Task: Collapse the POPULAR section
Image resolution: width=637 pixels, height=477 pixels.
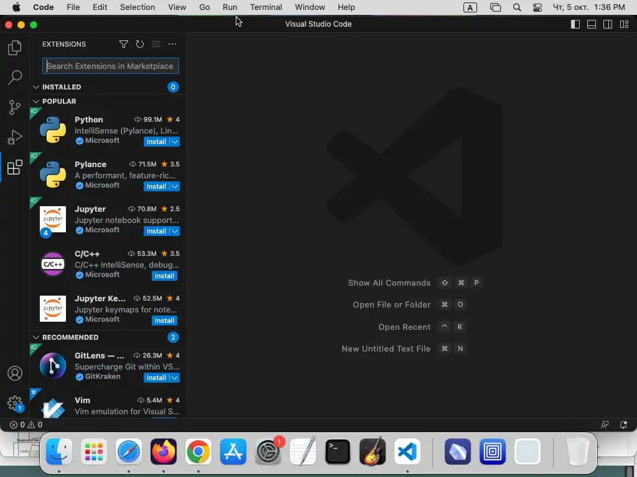Action: pos(35,101)
